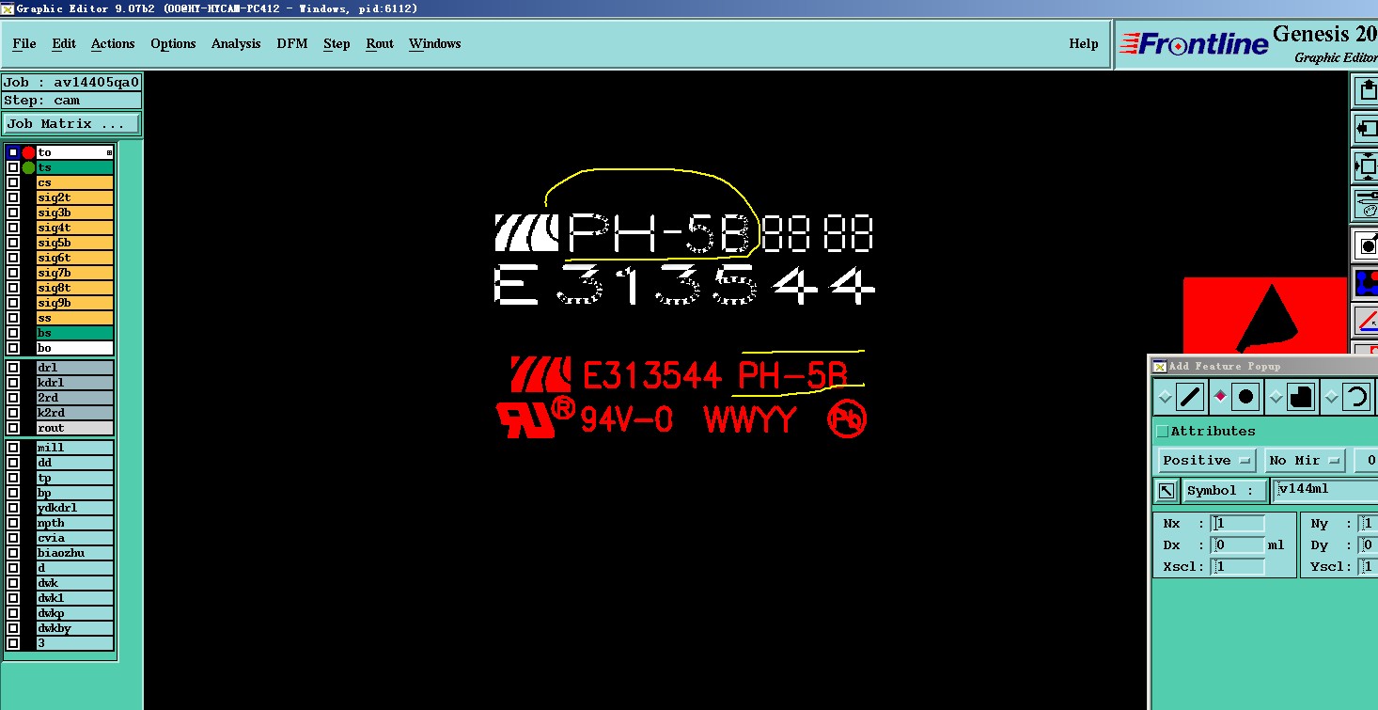Click the zoom-in box toolbar icon

pyautogui.click(x=1366, y=129)
